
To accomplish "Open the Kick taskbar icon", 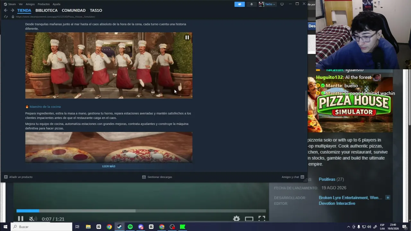I will tap(183, 227).
